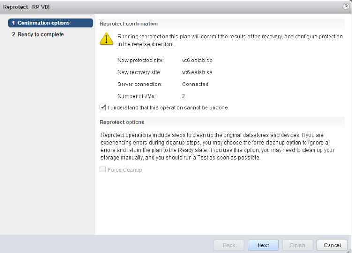Proceed with the Next button
This screenshot has width=352, height=253.
pyautogui.click(x=263, y=245)
